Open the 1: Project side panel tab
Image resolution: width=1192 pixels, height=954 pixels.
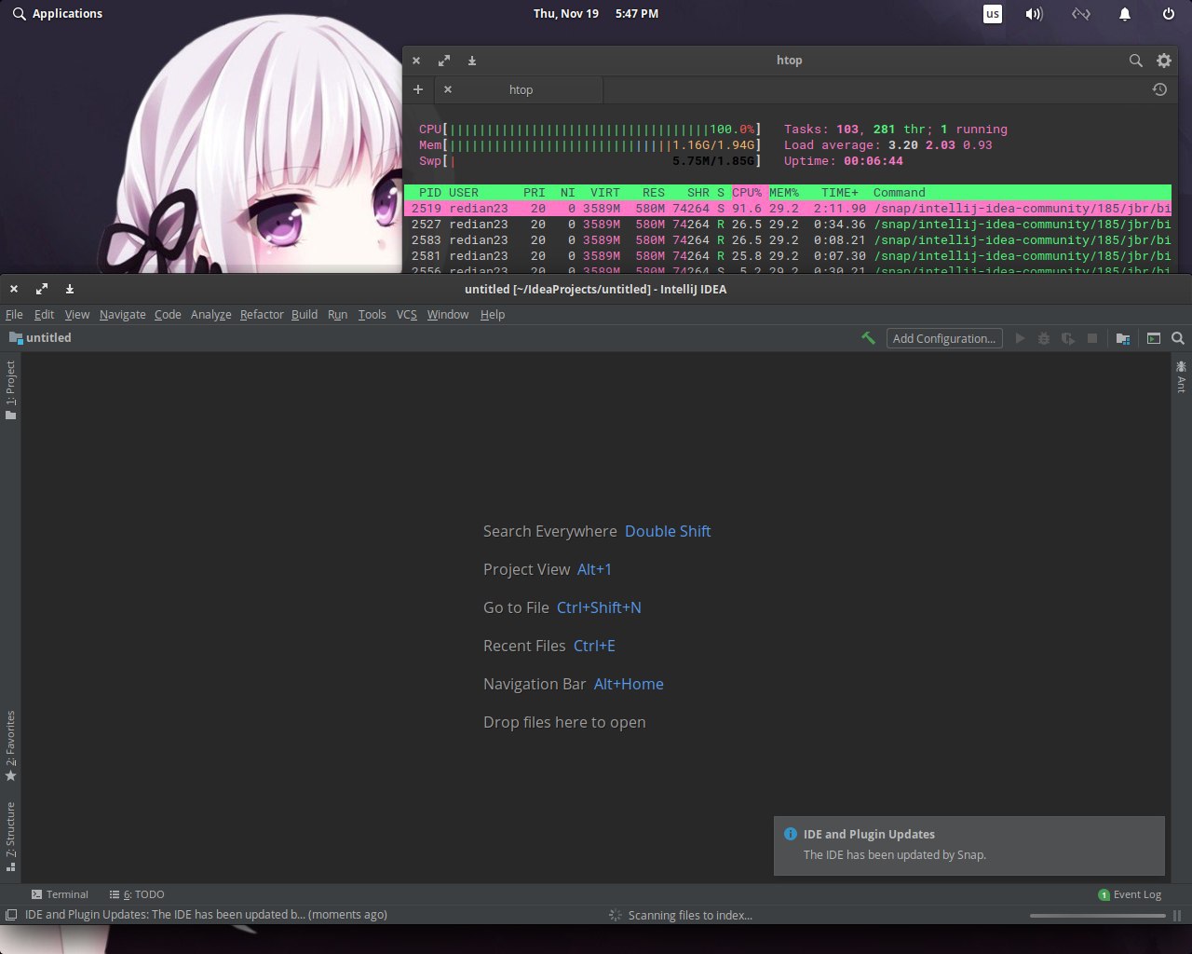10,390
